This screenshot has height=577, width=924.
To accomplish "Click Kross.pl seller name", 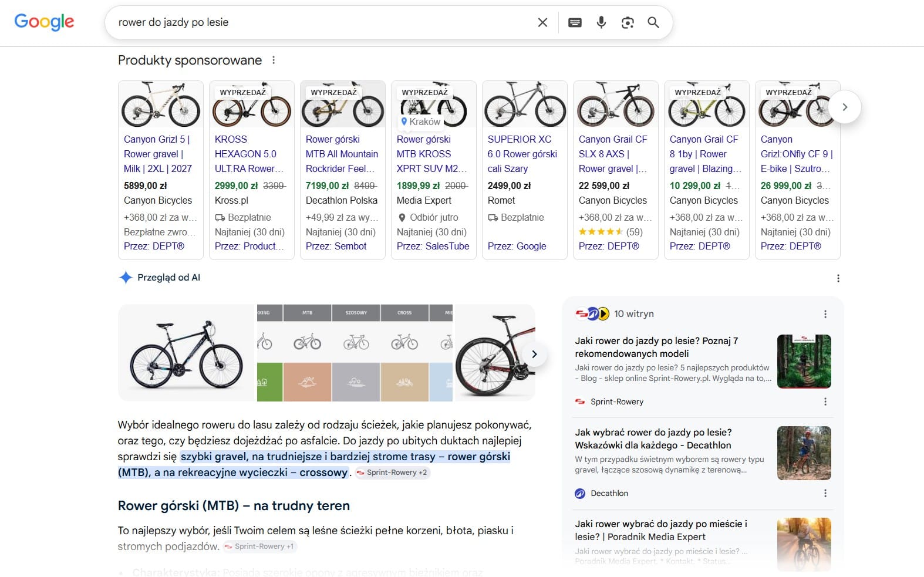I will point(231,200).
